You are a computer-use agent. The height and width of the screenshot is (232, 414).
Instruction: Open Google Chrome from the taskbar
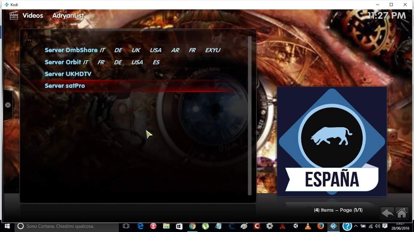point(192,226)
